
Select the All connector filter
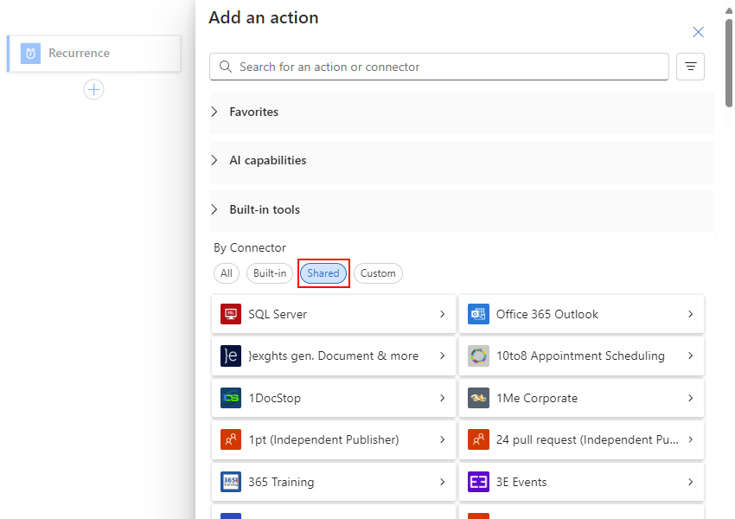(x=227, y=273)
